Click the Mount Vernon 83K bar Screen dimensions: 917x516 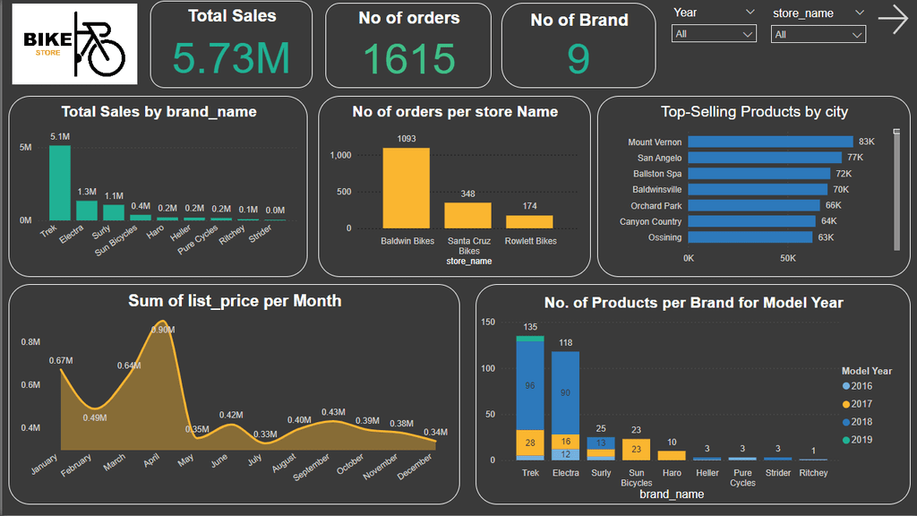tap(770, 142)
